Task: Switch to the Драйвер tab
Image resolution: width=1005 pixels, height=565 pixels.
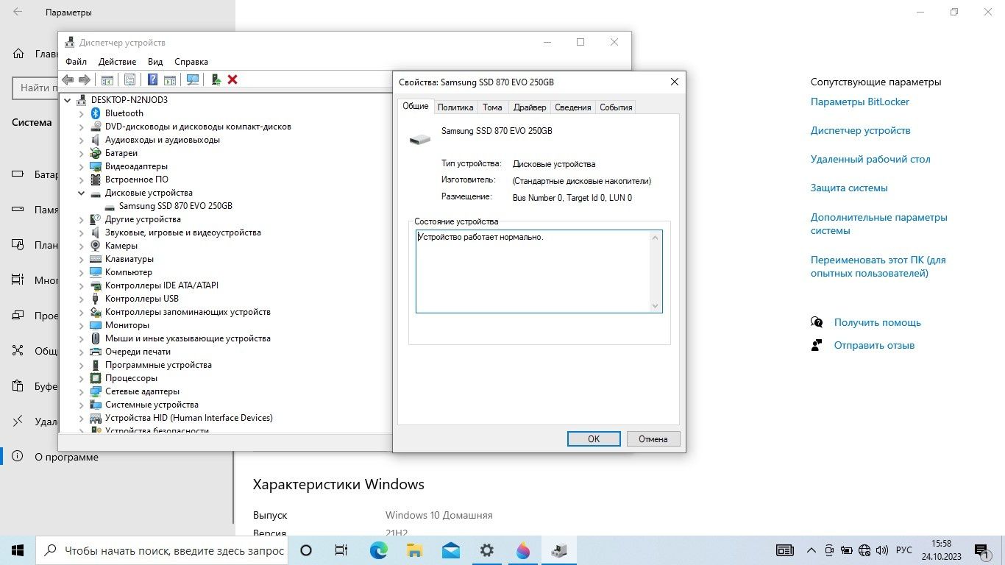Action: 530,107
